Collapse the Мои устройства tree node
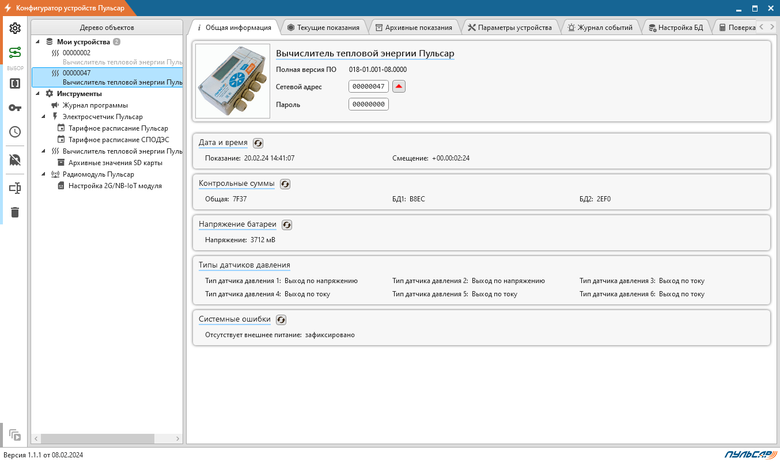 (x=38, y=42)
